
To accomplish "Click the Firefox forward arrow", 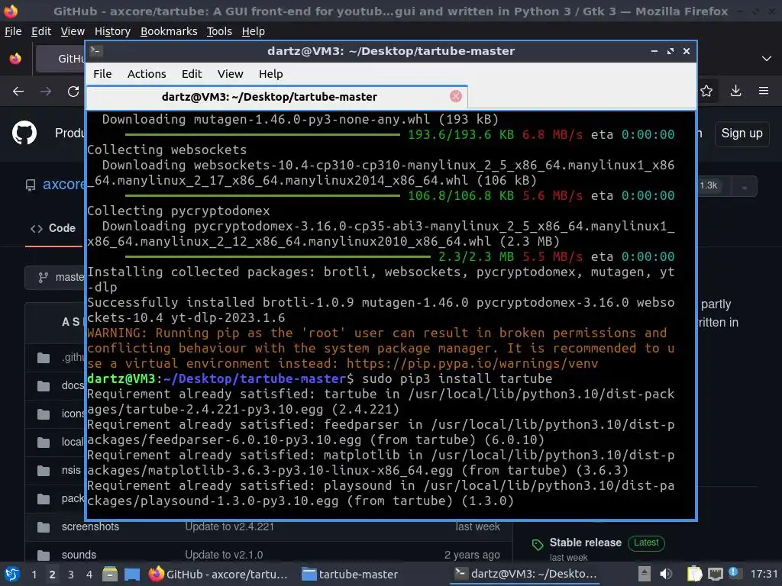I will pos(46,92).
